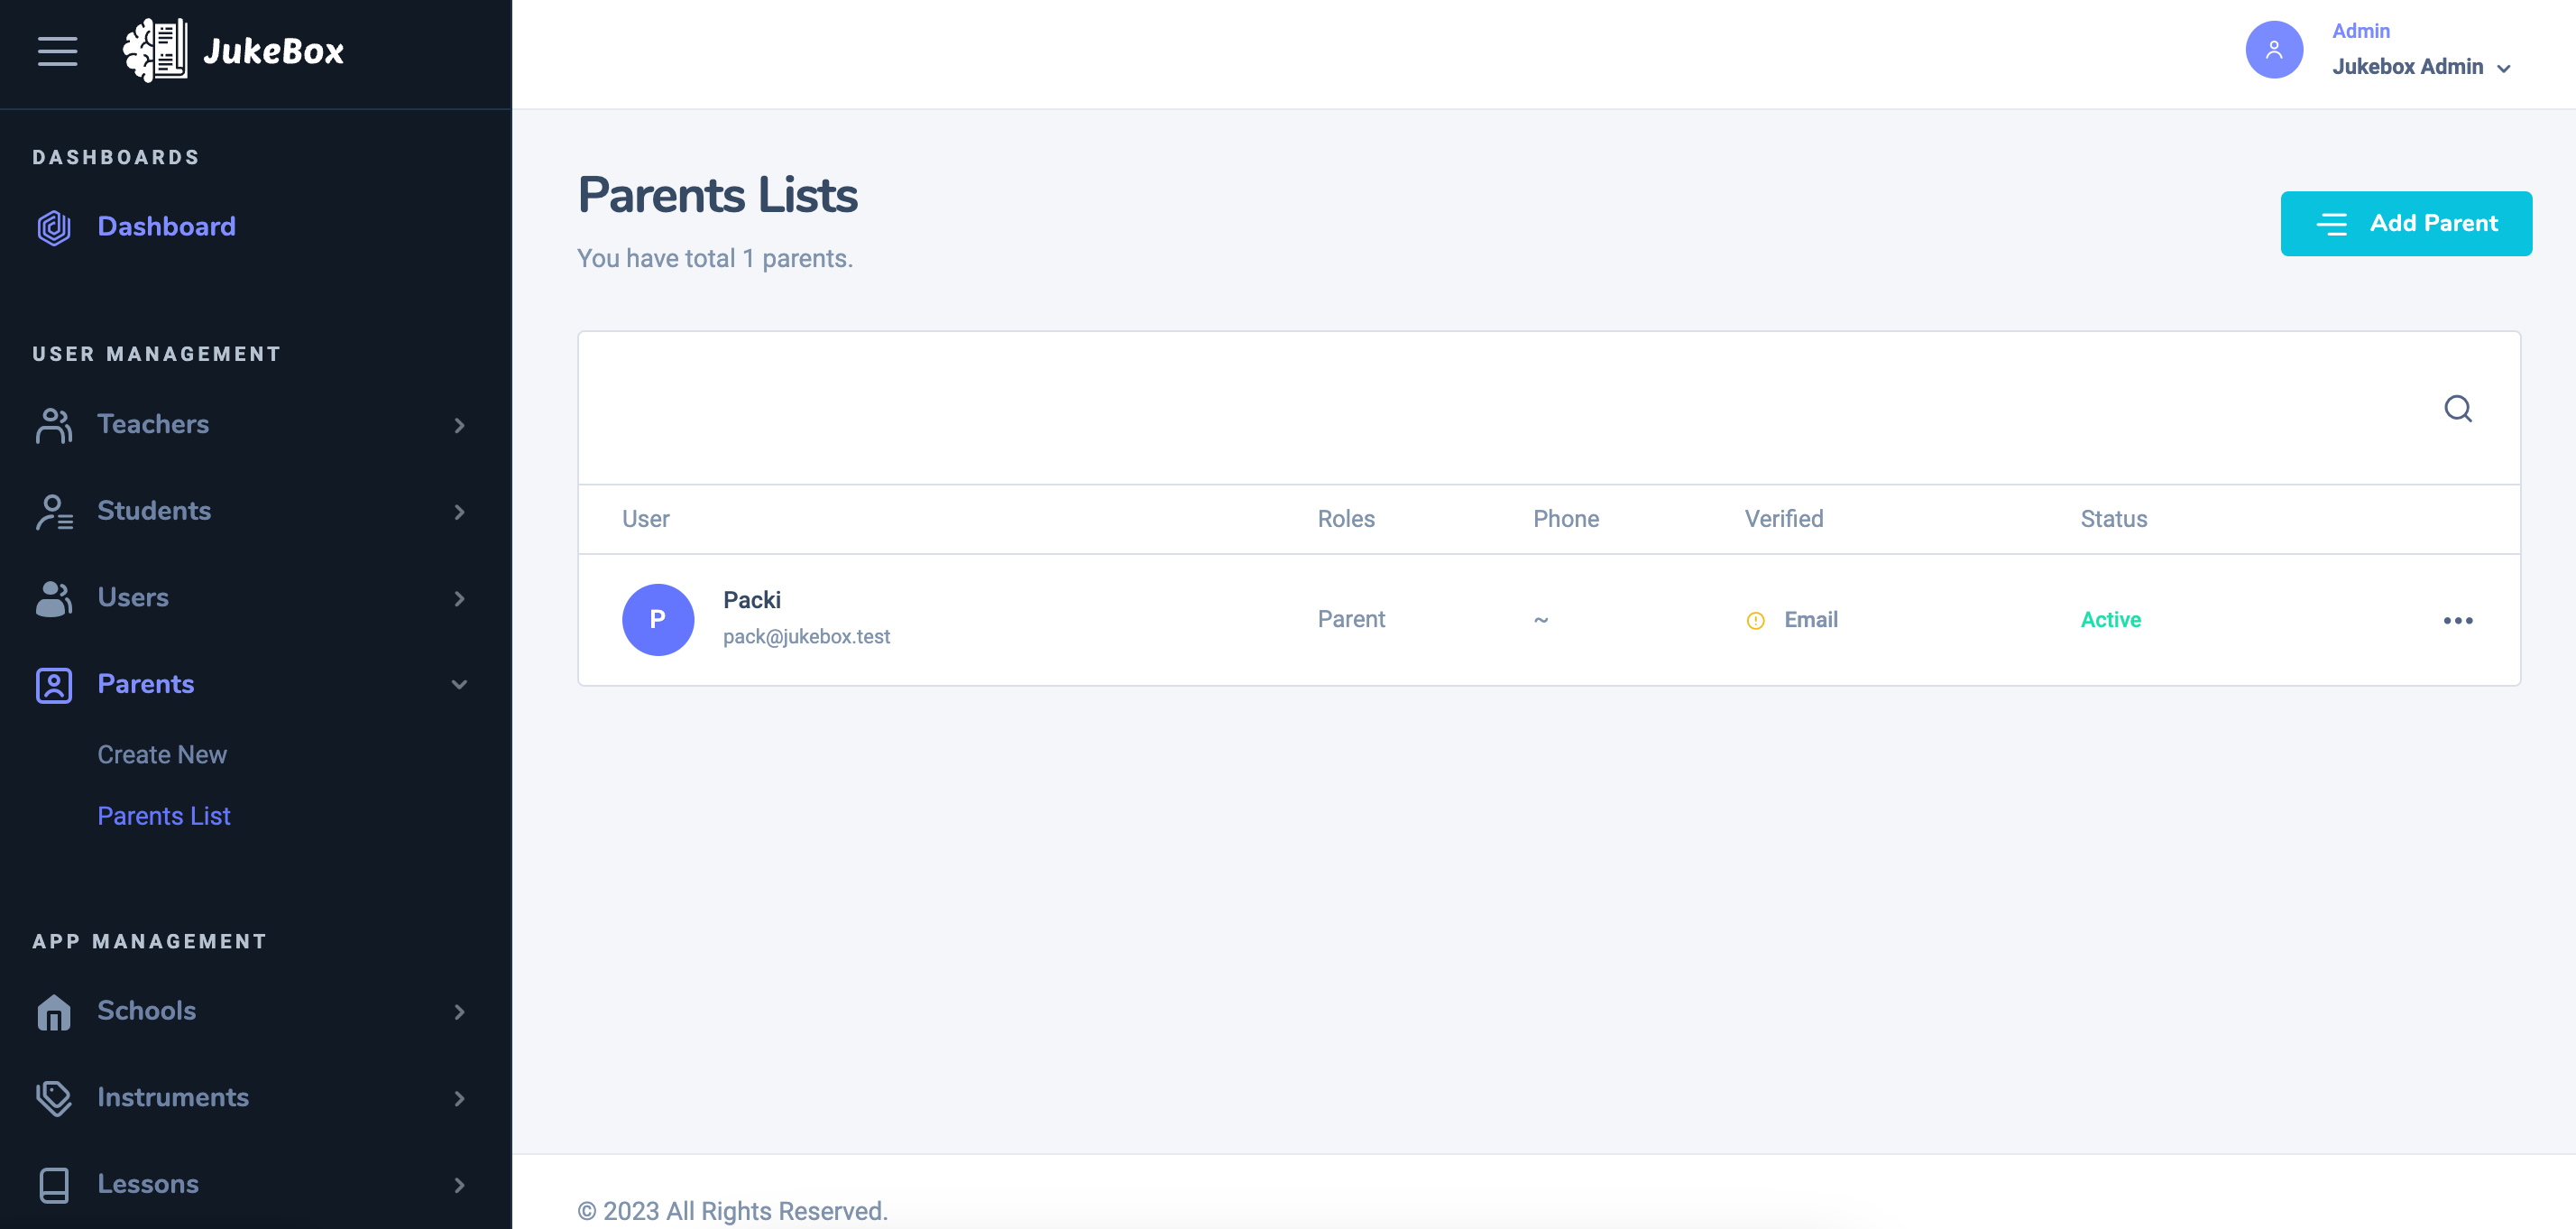This screenshot has height=1229, width=2576.
Task: Click the admin user avatar icon
Action: 2274,50
